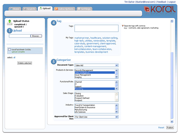Click the Logout link
Screen dimensions: 180x135
(172, 2)
